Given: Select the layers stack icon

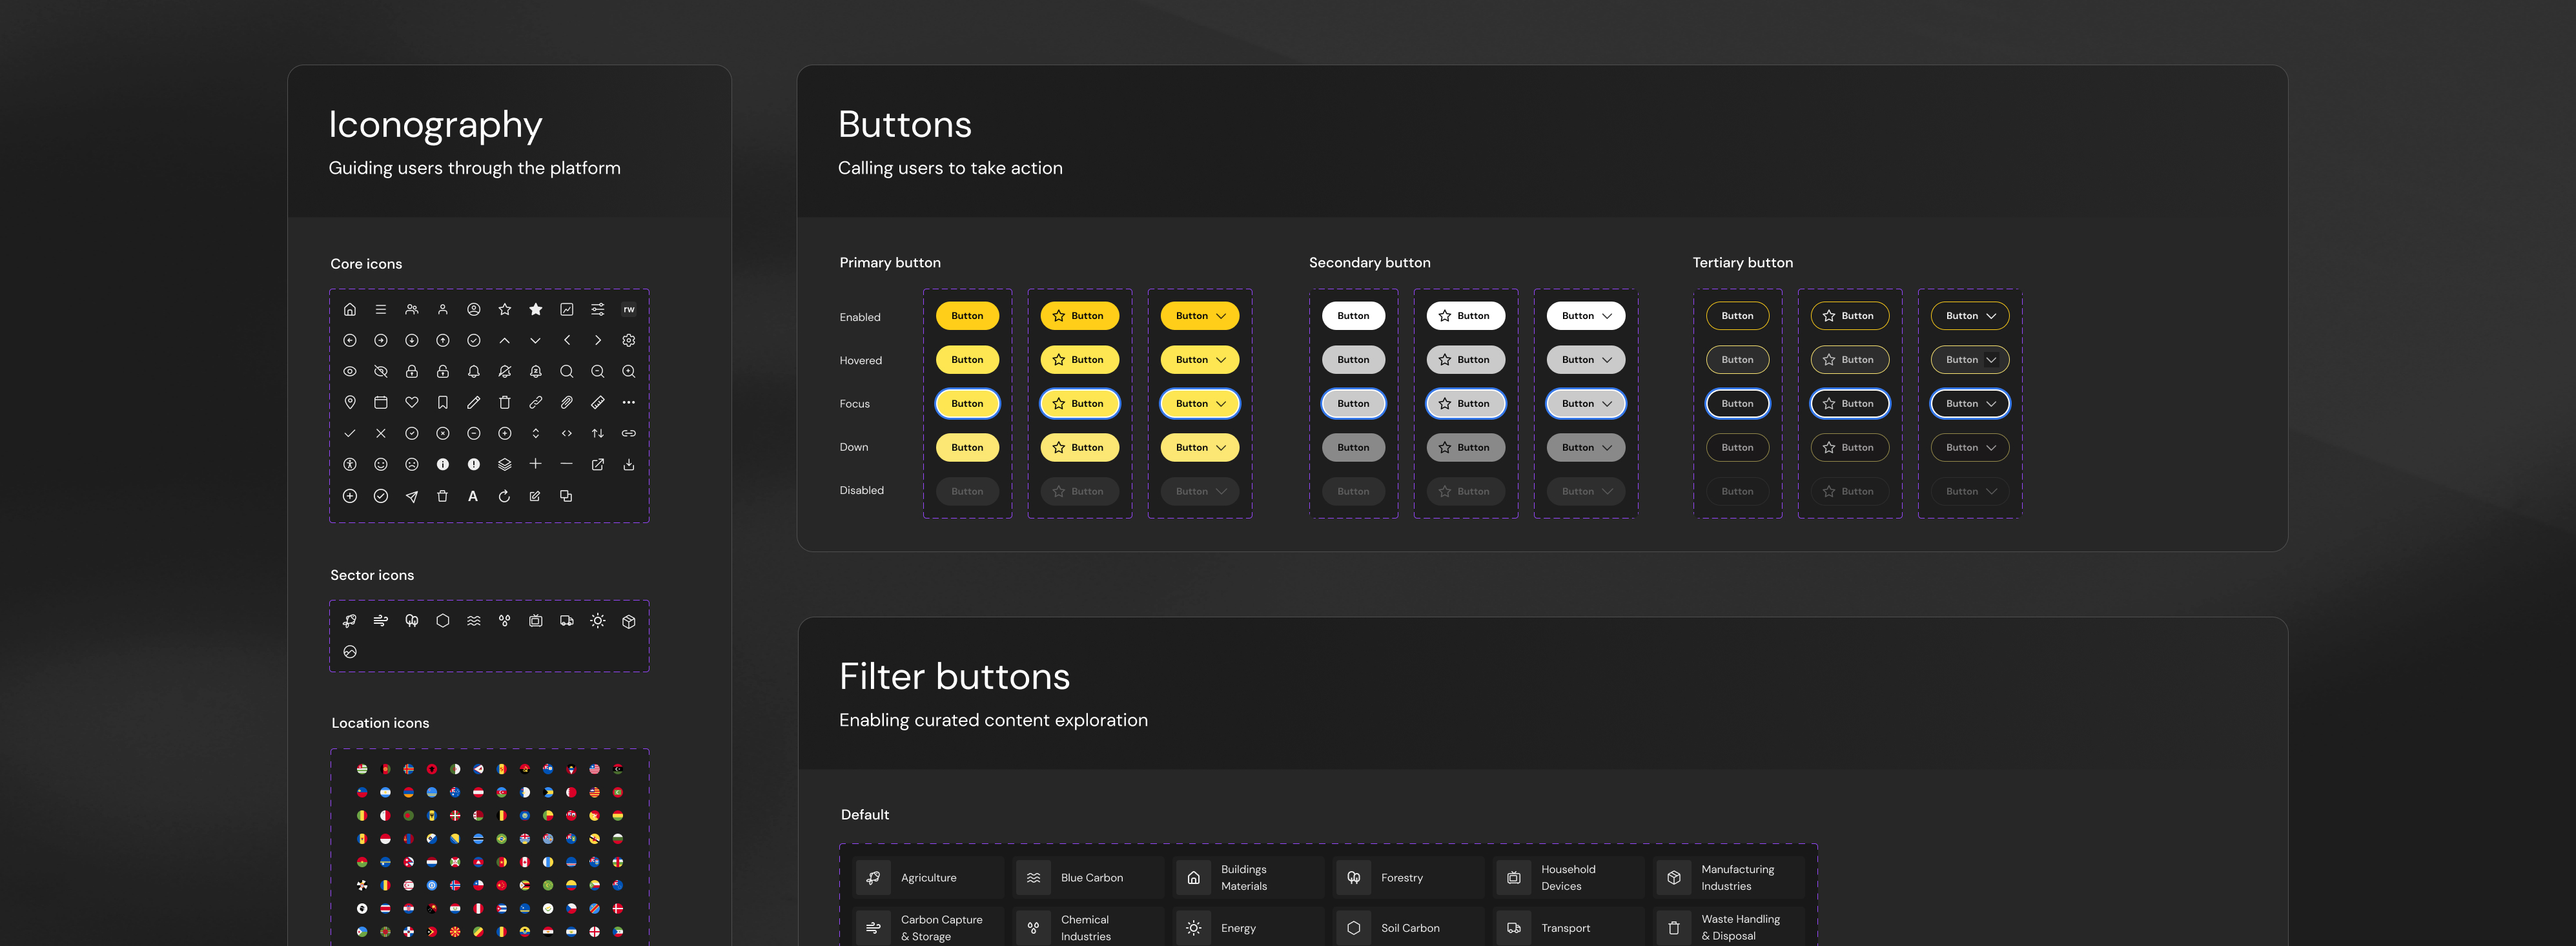Looking at the screenshot, I should click(505, 465).
